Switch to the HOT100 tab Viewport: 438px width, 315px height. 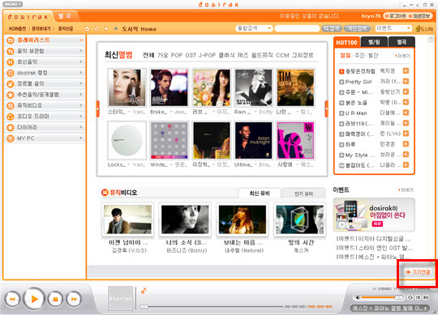coord(346,42)
